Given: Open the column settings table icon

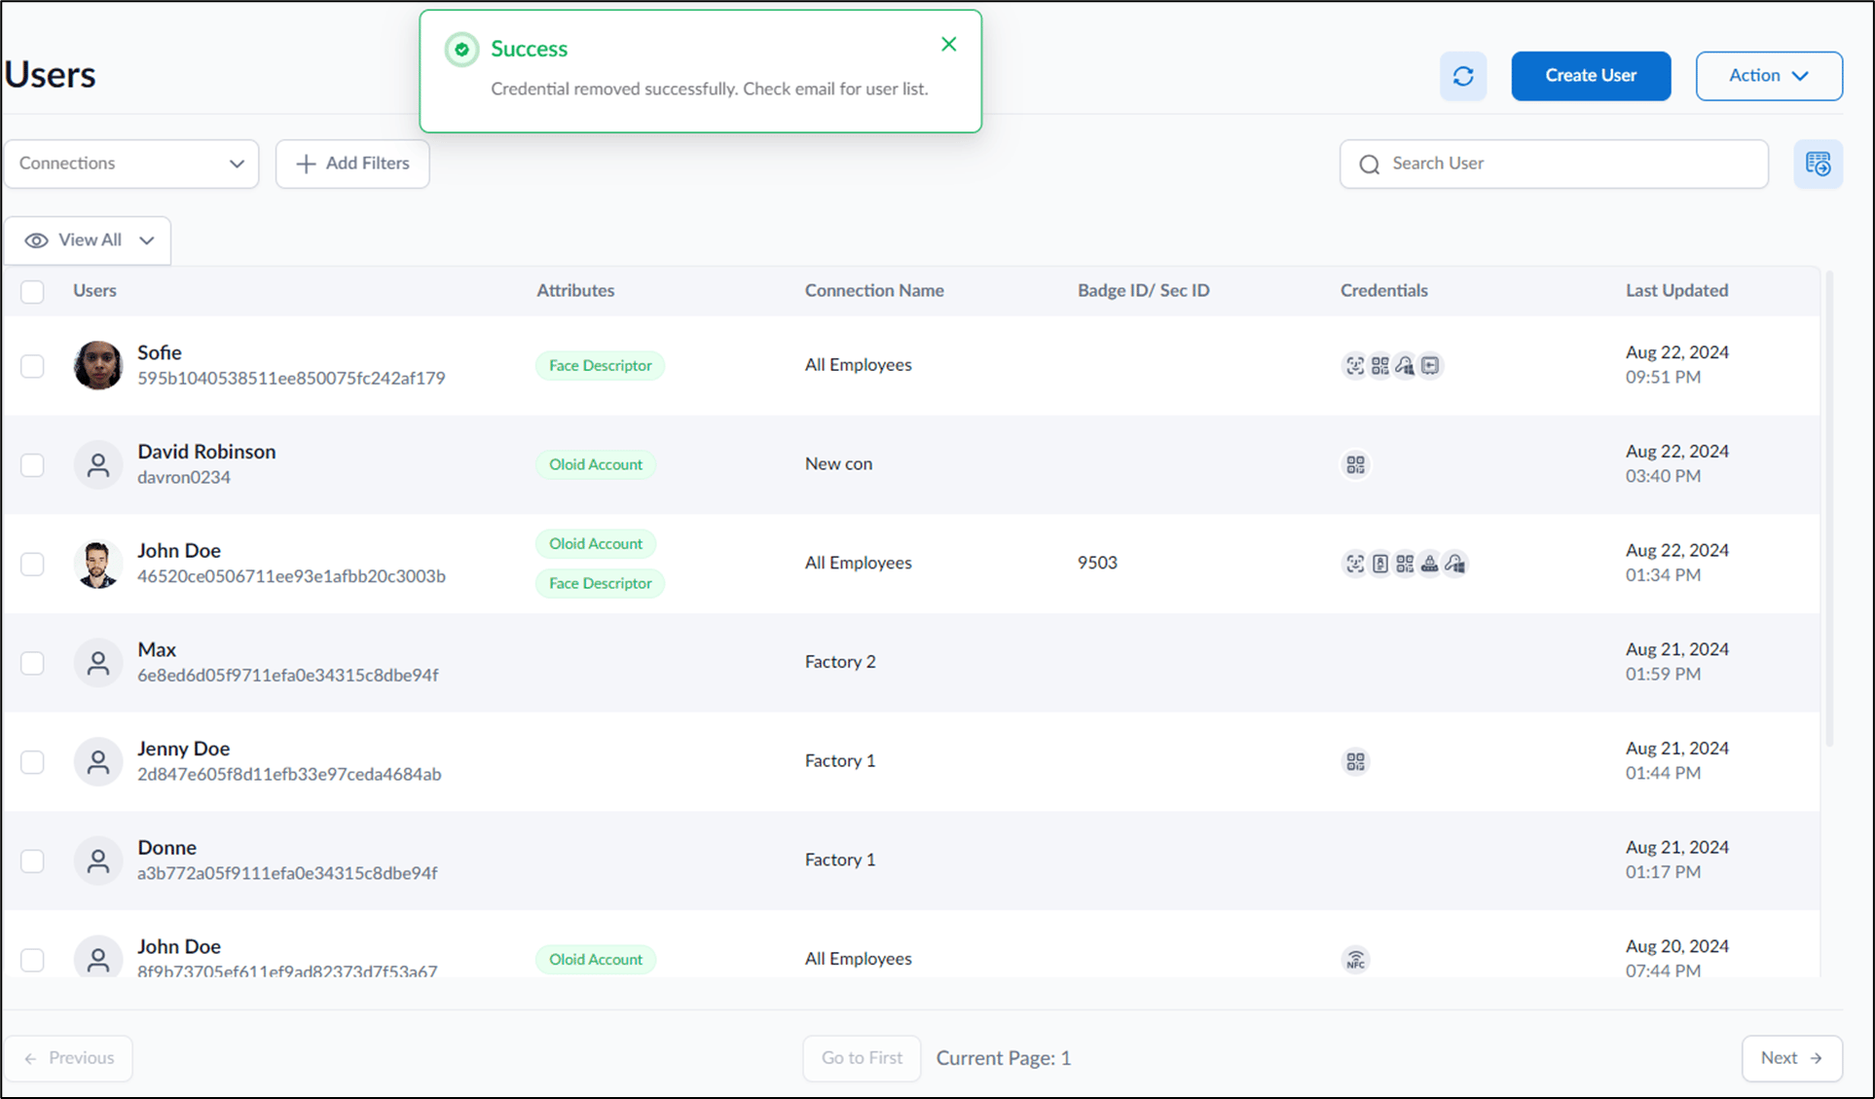Looking at the screenshot, I should point(1818,164).
